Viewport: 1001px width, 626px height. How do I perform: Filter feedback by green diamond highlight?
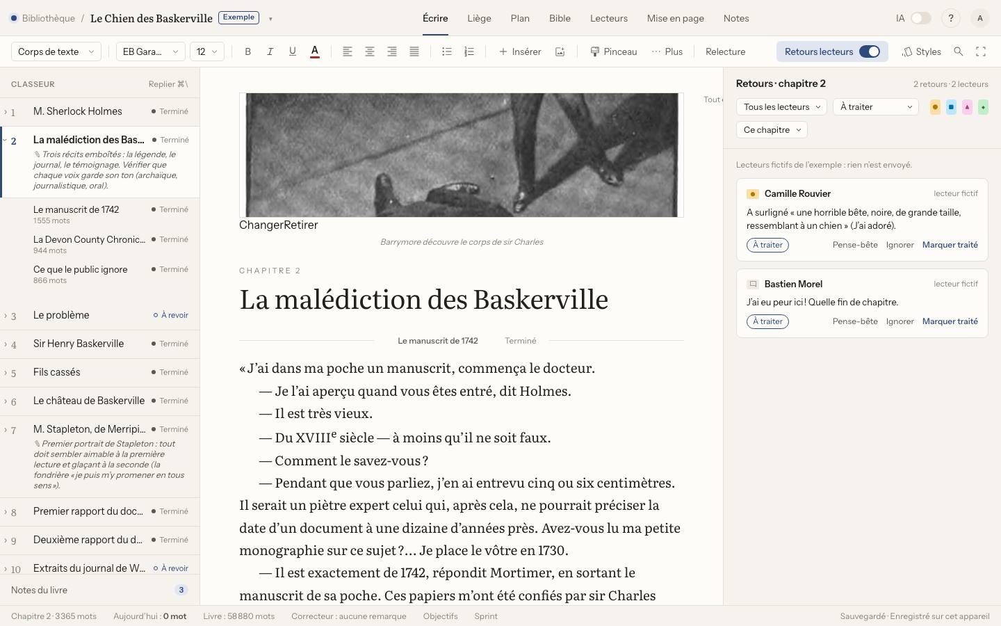pos(983,107)
